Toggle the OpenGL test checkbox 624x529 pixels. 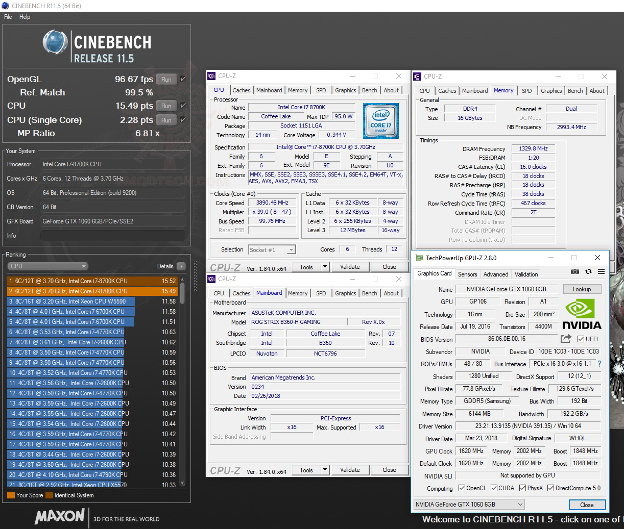click(x=183, y=79)
